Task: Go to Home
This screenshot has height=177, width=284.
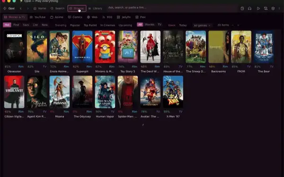Action: [40, 8]
